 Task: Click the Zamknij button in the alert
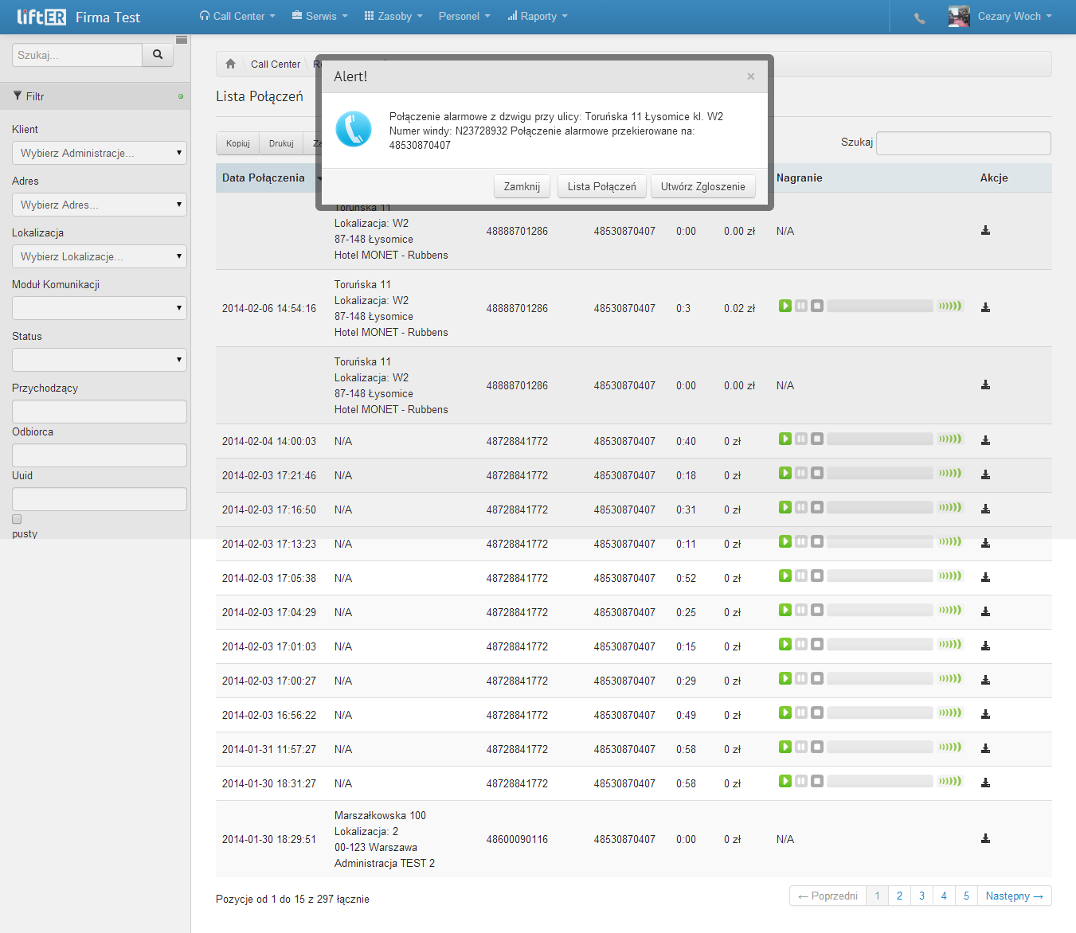tap(522, 186)
